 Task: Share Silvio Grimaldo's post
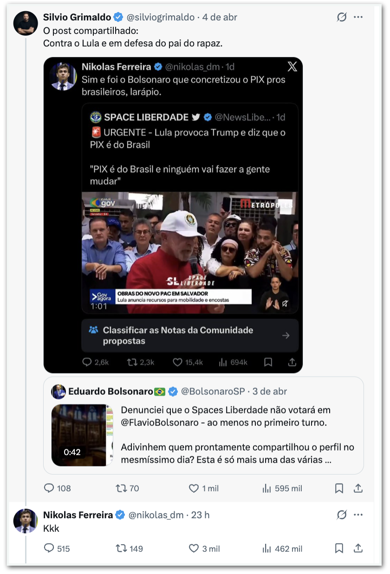pos(358,488)
